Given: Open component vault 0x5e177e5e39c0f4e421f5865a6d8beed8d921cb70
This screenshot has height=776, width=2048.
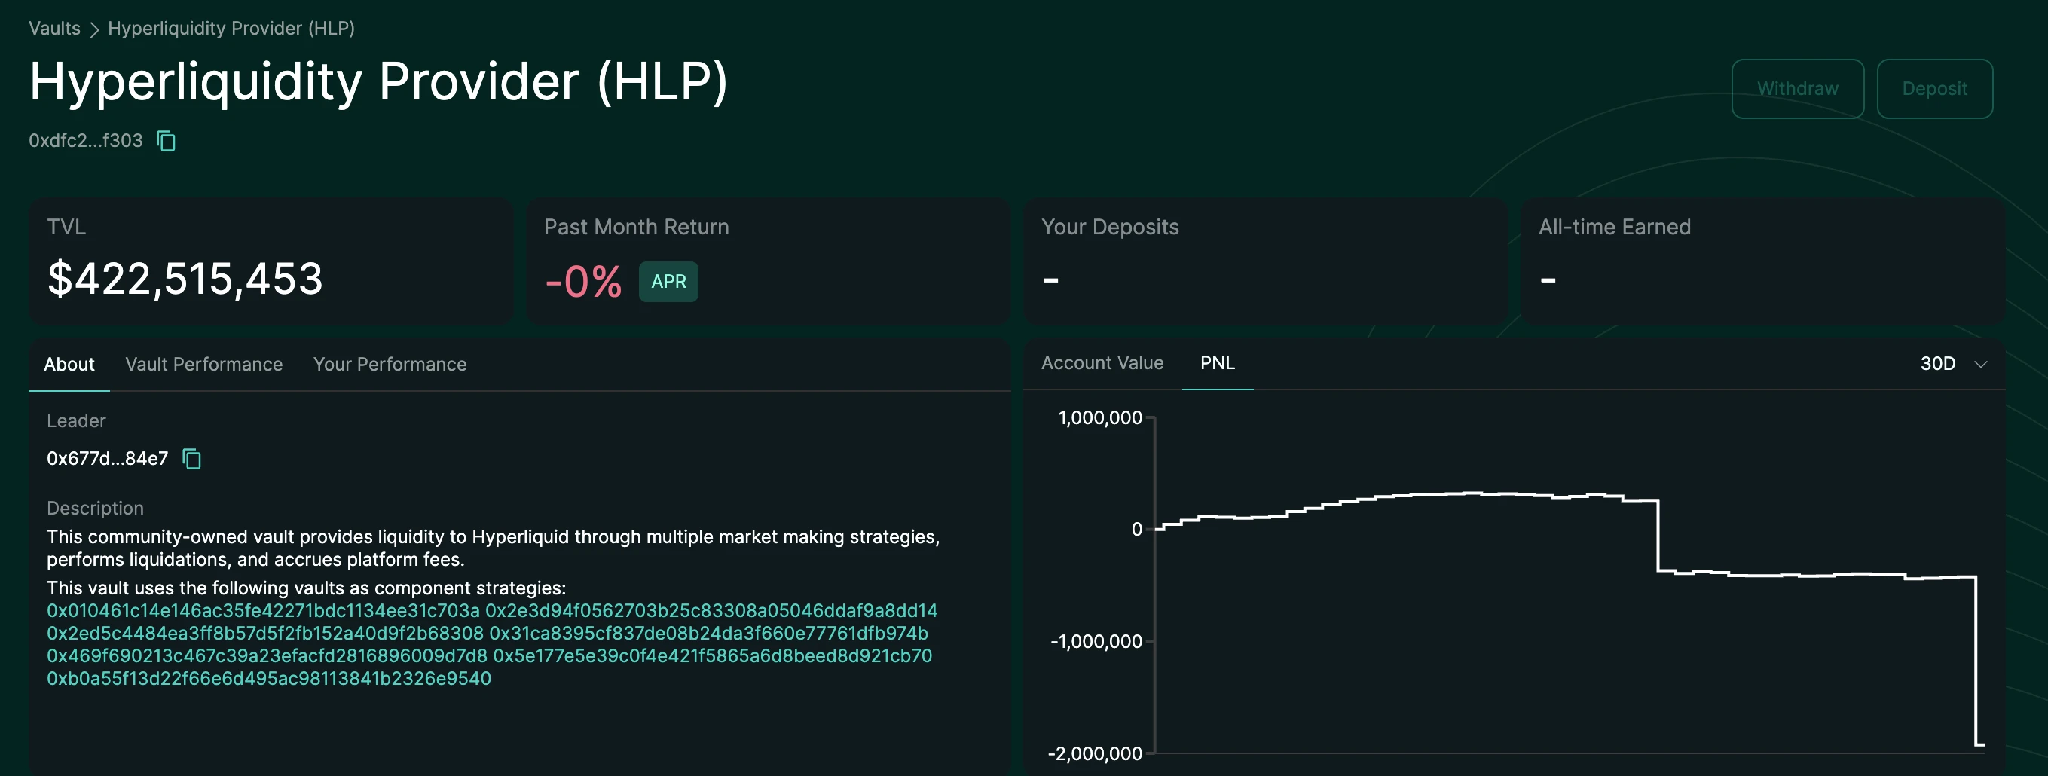Looking at the screenshot, I should (712, 656).
